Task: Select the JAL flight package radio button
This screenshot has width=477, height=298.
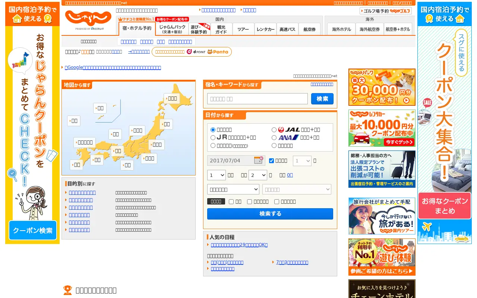Action: [274, 130]
